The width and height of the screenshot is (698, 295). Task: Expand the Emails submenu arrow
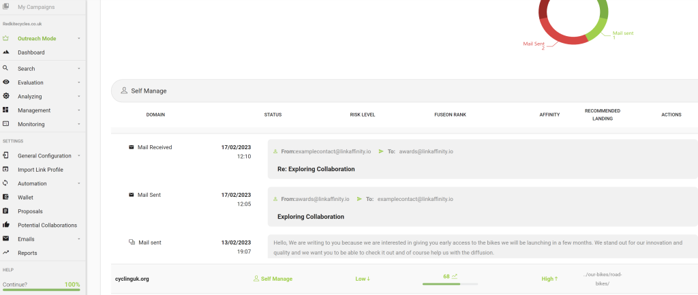click(79, 239)
